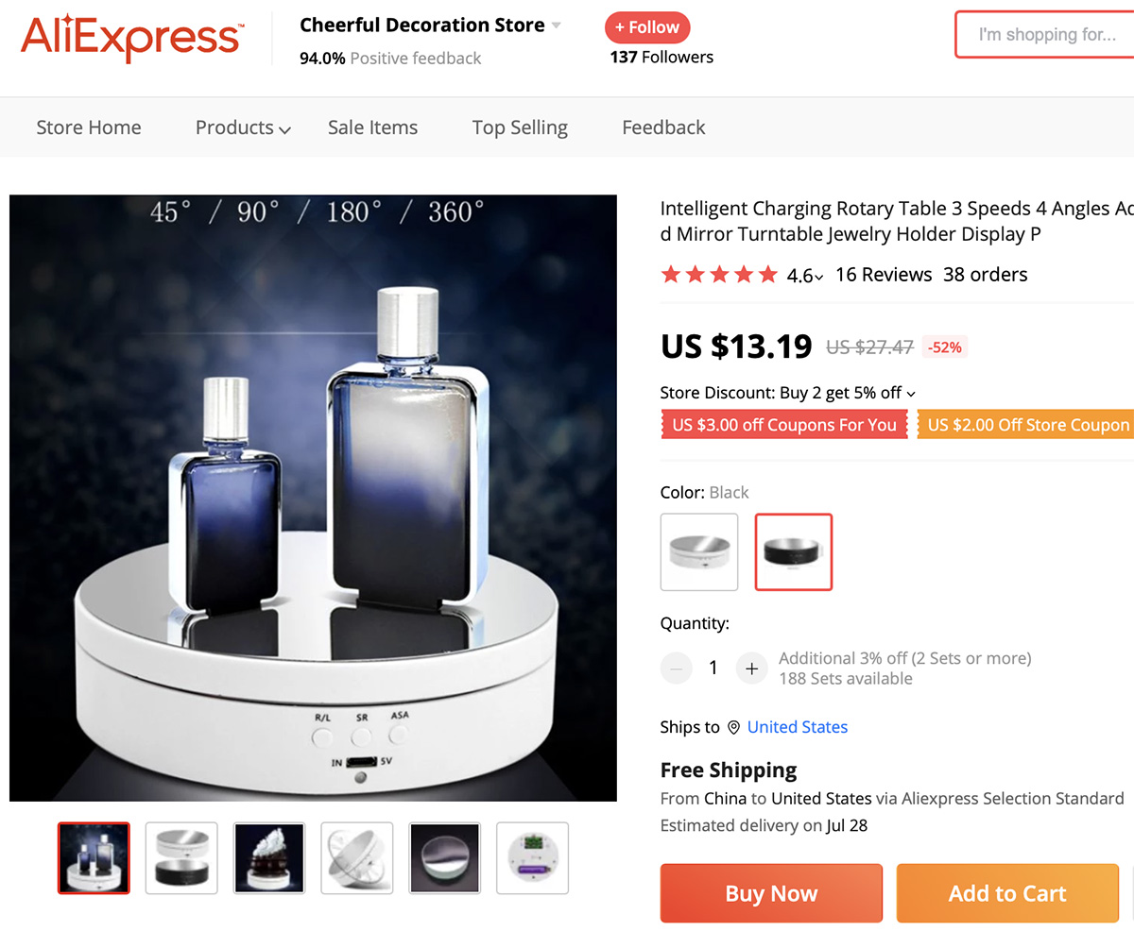Select the black turntable color option
The image size is (1134, 931).
[x=794, y=552]
